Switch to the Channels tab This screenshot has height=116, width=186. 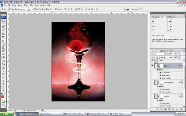[163, 51]
